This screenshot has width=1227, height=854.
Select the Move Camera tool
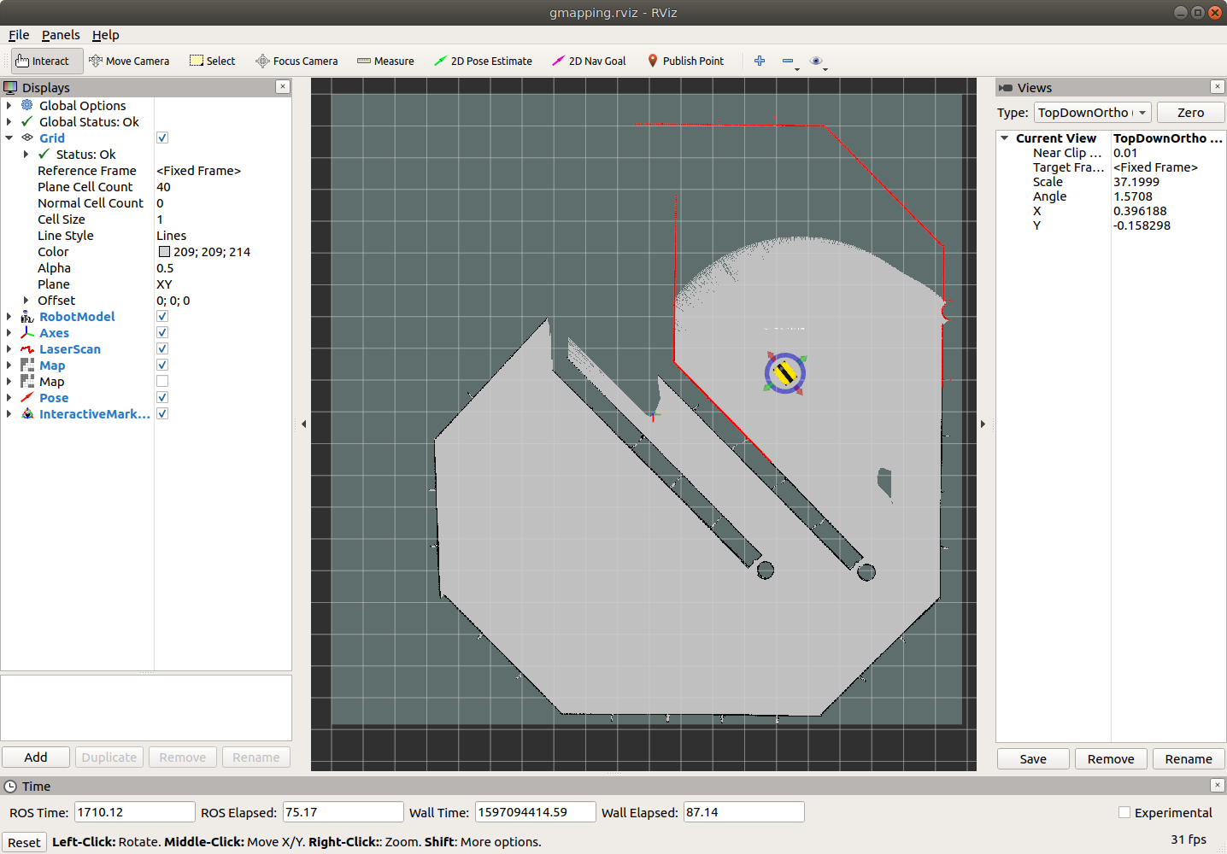click(x=129, y=61)
